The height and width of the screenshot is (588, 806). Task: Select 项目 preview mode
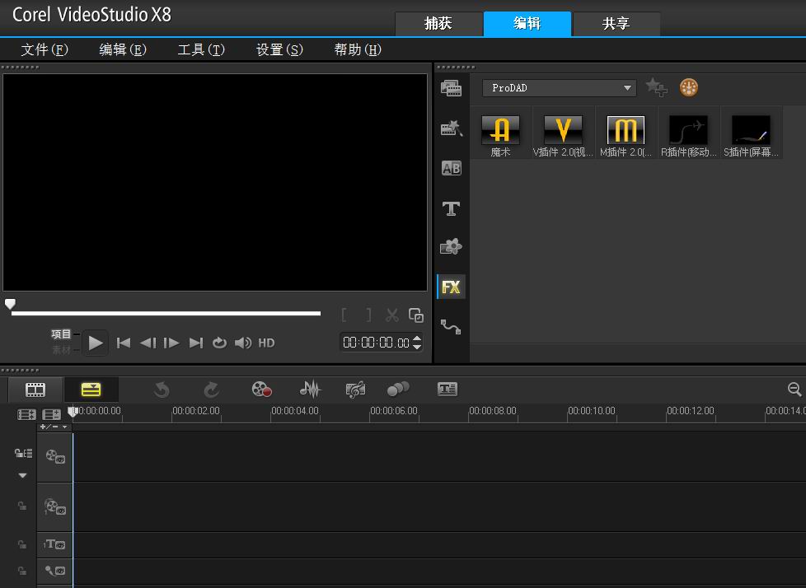pos(61,334)
